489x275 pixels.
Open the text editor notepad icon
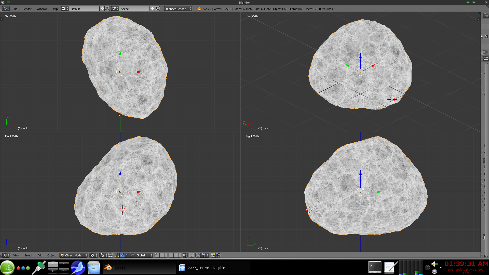(x=391, y=267)
